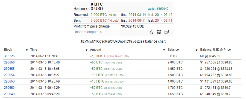The image size is (246, 99).
Task: Select time 2014-03-15 10:46:05
Action: (x=45, y=69)
